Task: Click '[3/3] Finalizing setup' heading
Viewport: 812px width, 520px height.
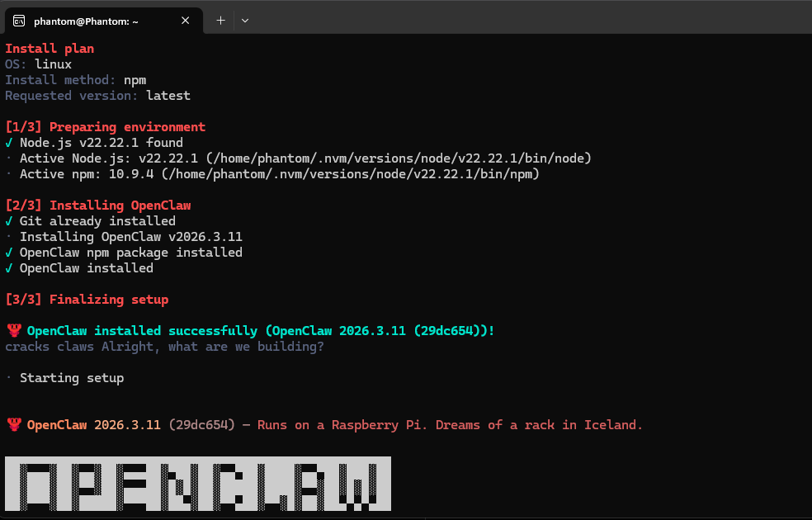Action: click(87, 300)
